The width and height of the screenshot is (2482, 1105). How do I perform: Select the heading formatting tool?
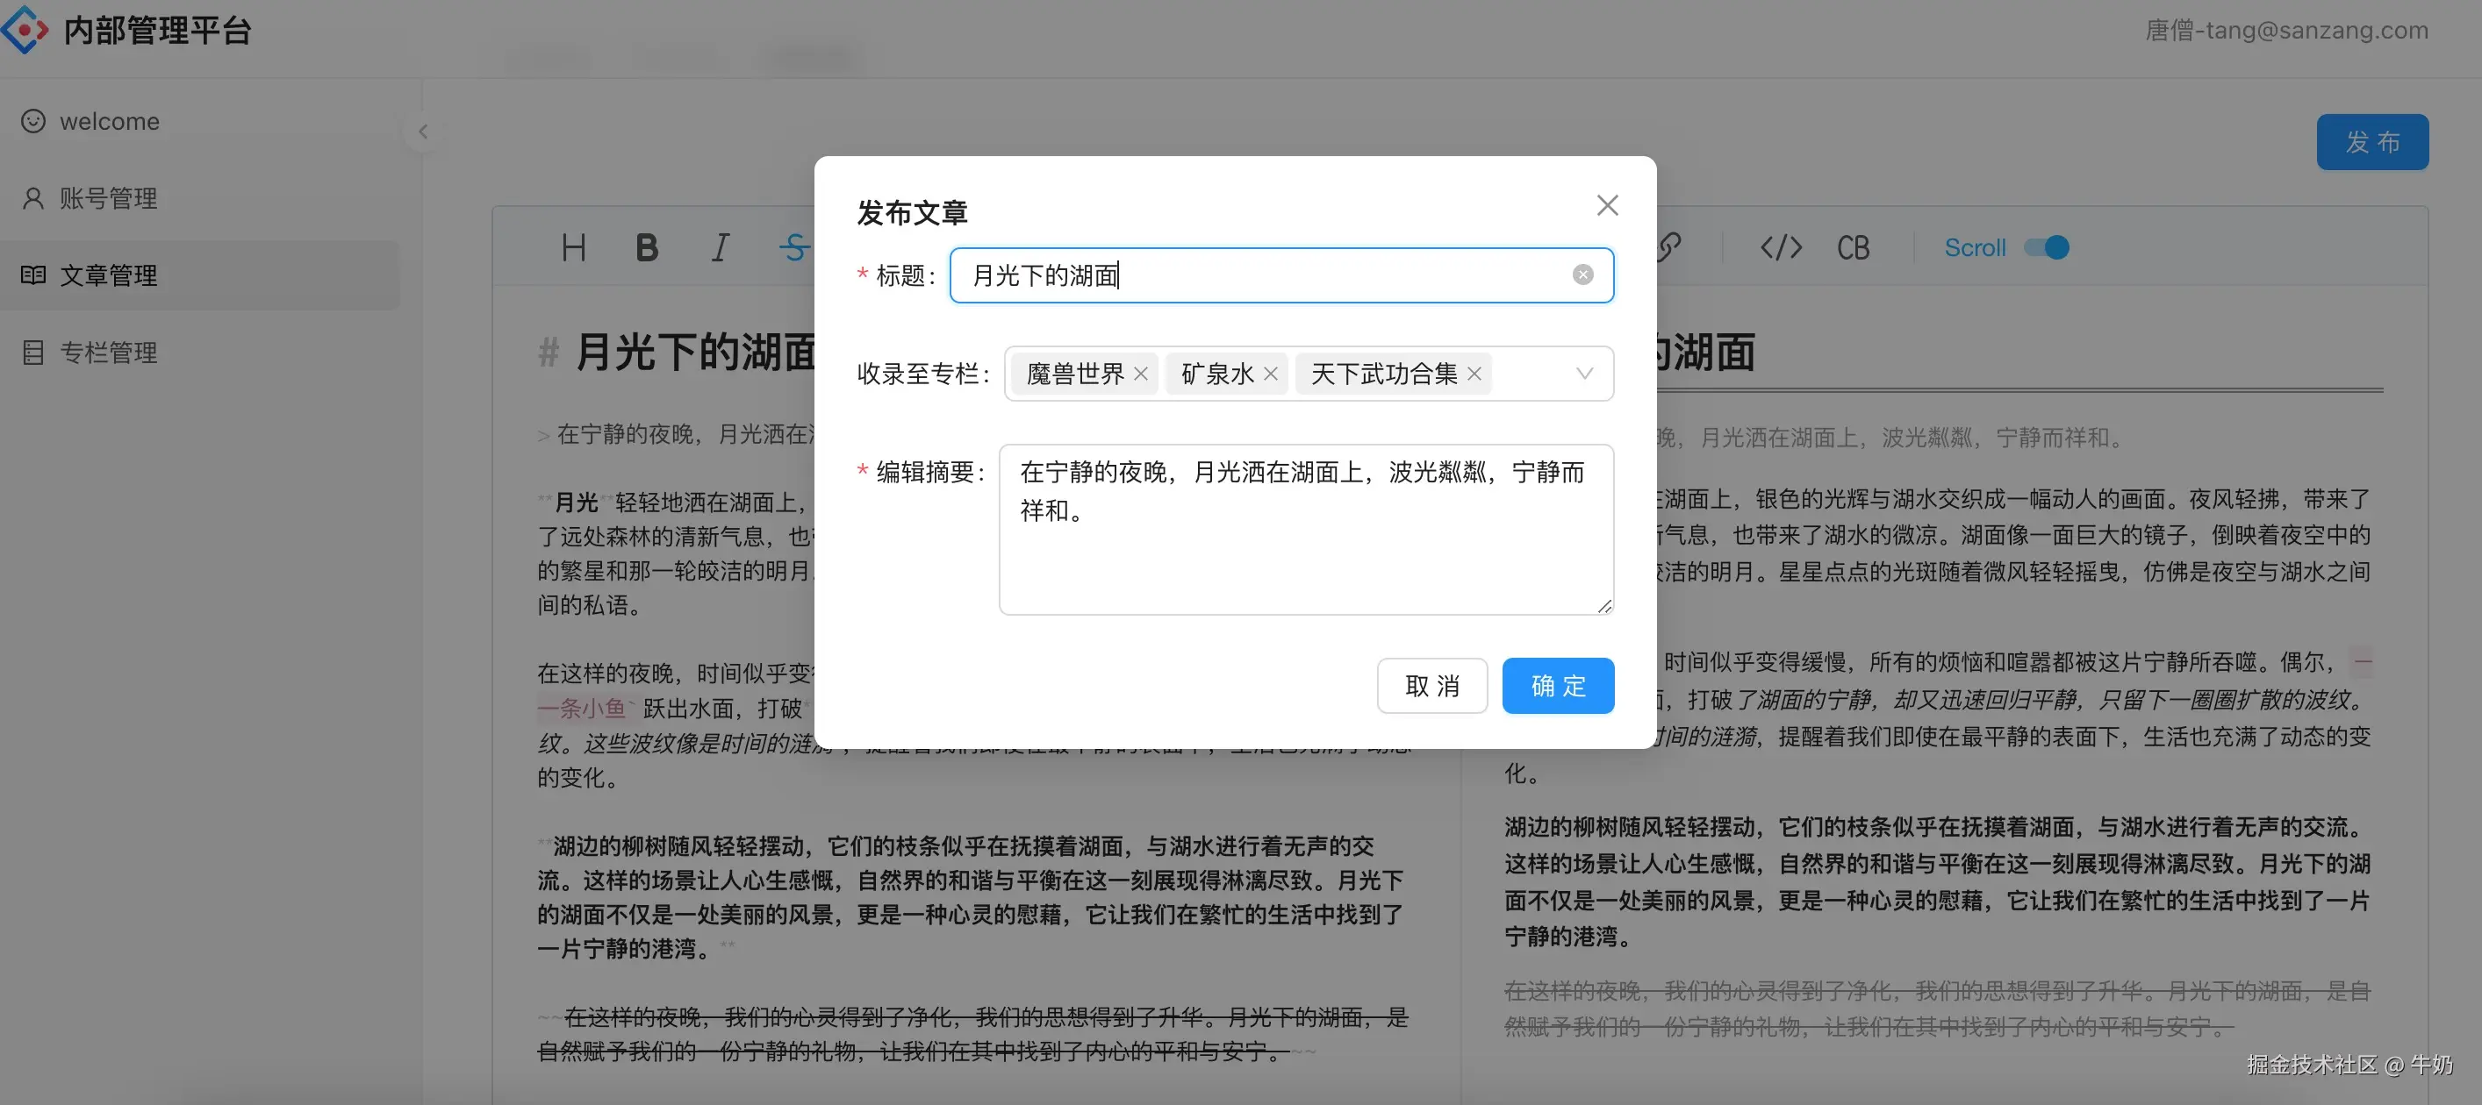pos(575,247)
